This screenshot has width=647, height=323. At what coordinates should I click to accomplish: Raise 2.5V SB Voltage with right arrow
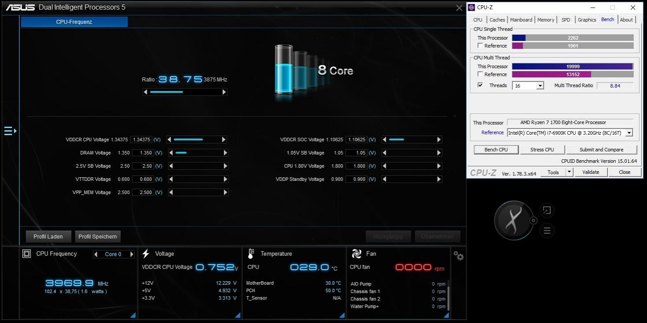(226, 166)
